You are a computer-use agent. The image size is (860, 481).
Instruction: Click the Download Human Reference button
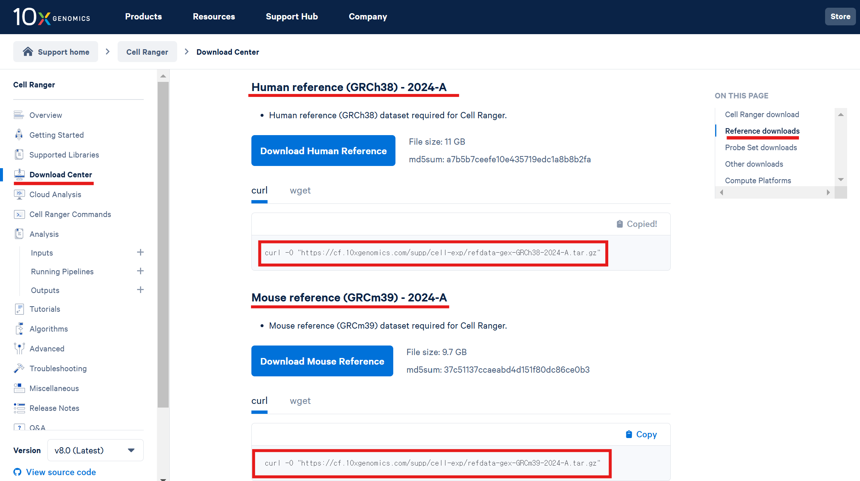(x=323, y=151)
